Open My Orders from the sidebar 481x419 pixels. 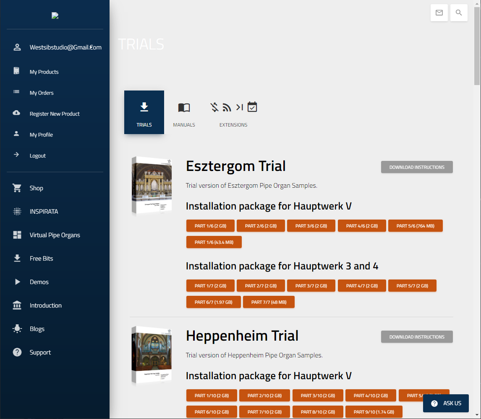tap(42, 93)
